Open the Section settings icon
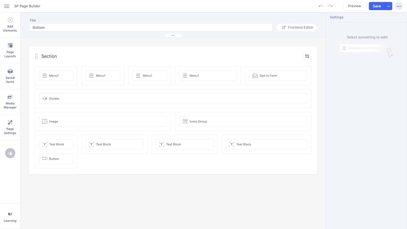 [307, 56]
